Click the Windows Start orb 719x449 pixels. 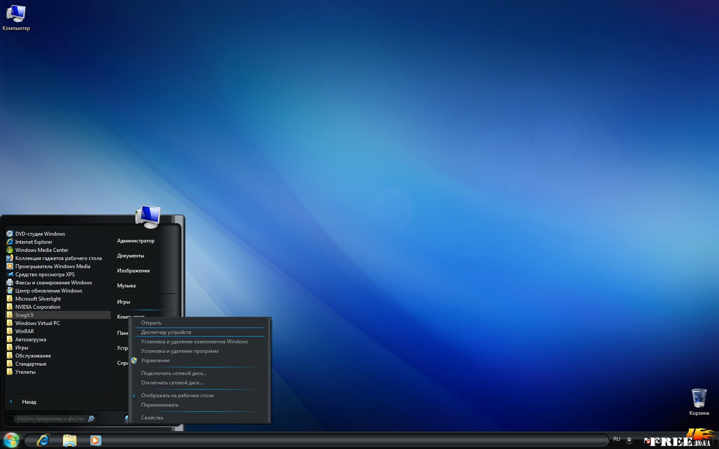click(12, 440)
